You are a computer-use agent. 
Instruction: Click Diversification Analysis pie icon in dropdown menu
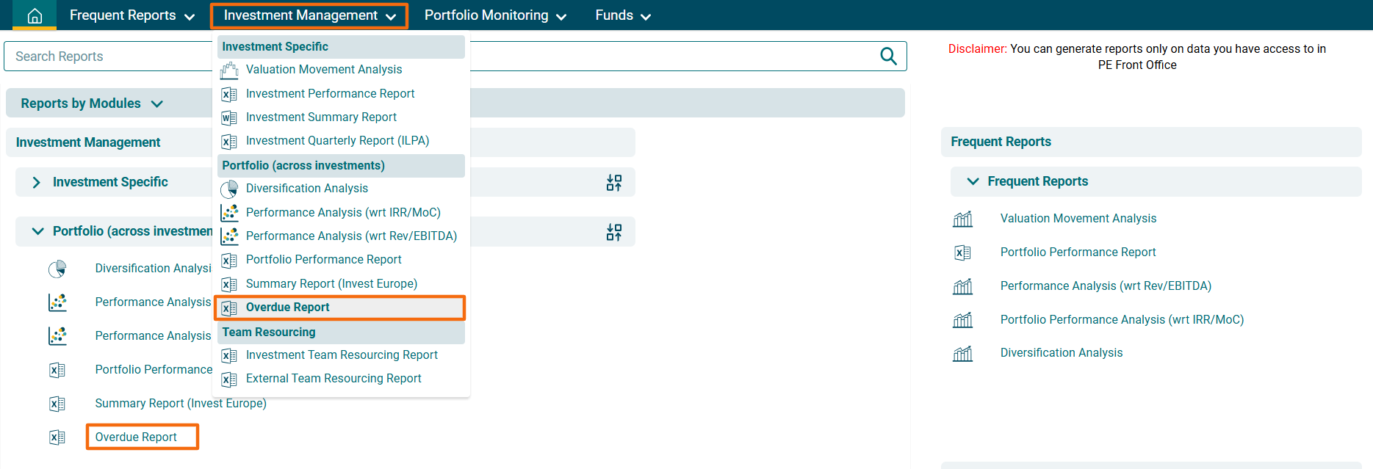click(x=229, y=189)
